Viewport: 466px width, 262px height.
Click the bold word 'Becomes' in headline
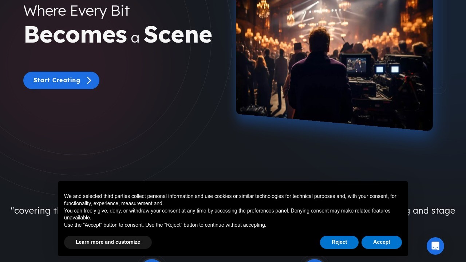tap(75, 35)
